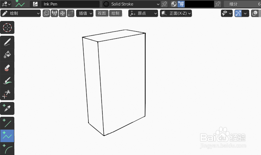Select the Draw pencil tool
Screen dimensions: 261x155
point(7,42)
